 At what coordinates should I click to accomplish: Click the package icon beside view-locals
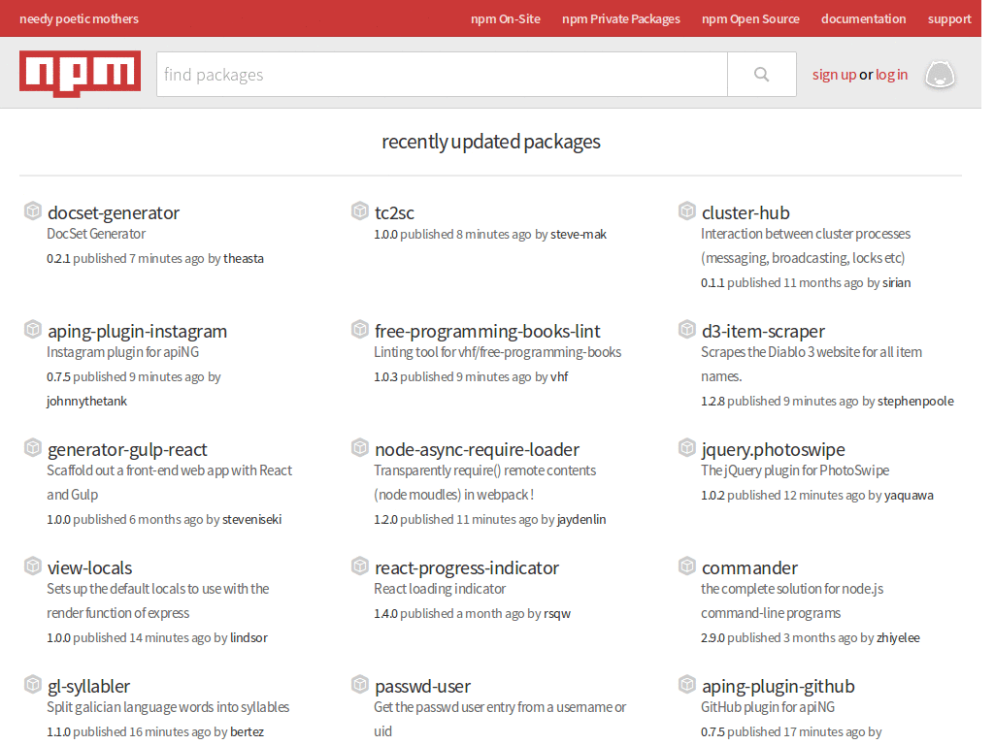33,567
